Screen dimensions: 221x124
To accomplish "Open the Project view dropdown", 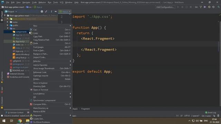I will point(11,11).
